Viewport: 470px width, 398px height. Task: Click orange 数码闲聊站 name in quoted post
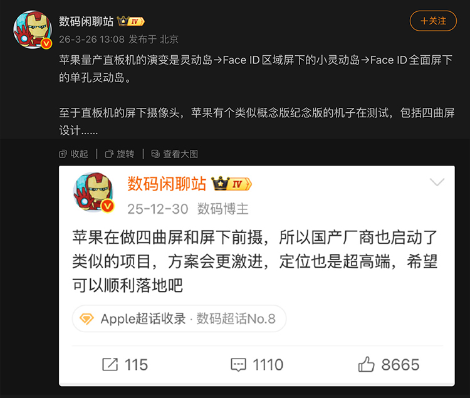pyautogui.click(x=167, y=184)
